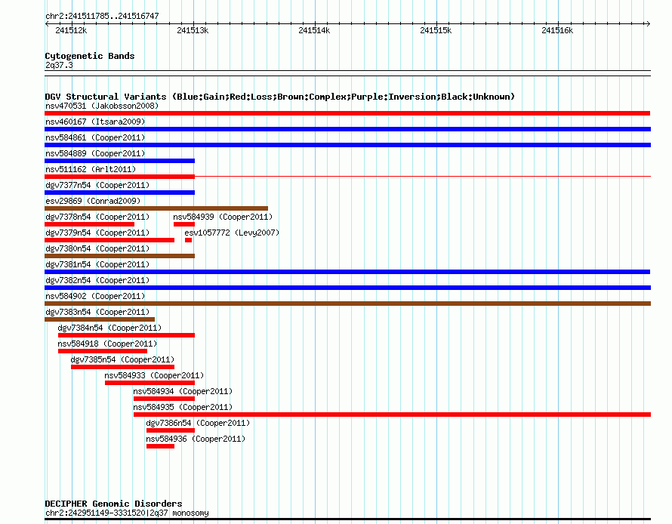Click nsv584936 (Cooper2011) label
The width and height of the screenshot is (672, 524).
point(196,439)
